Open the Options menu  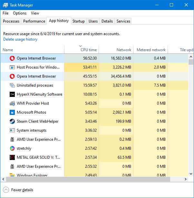pyautogui.click(x=20, y=13)
